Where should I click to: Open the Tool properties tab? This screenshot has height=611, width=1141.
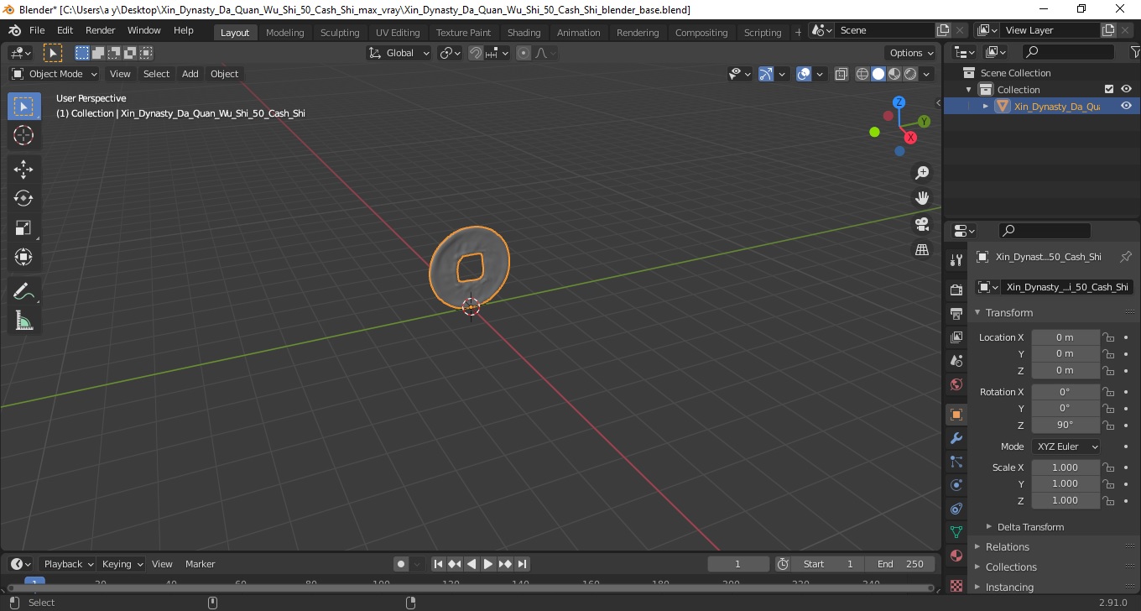(956, 259)
